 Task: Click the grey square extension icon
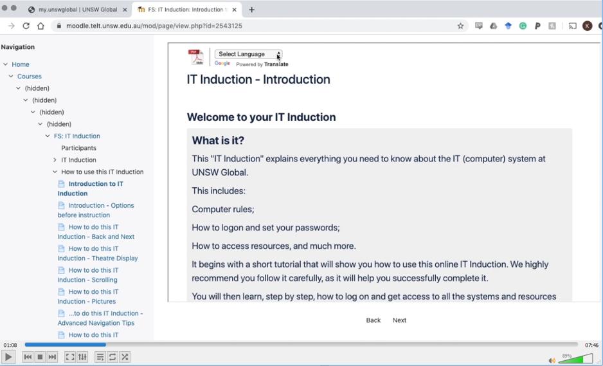click(x=552, y=26)
